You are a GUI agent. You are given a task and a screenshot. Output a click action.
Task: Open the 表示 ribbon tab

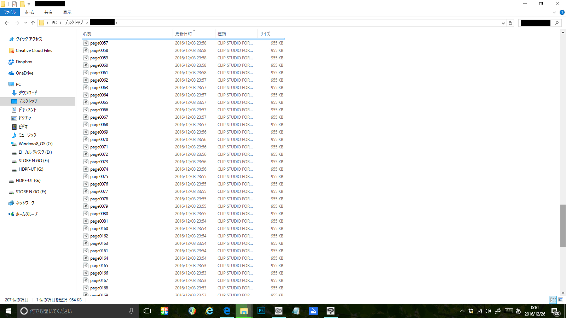click(67, 12)
